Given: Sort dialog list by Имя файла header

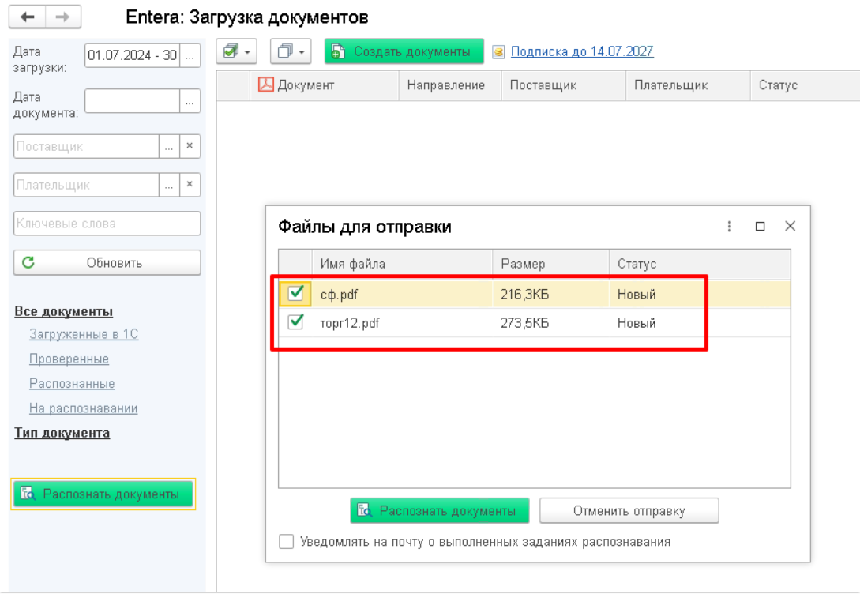Looking at the screenshot, I should click(402, 265).
